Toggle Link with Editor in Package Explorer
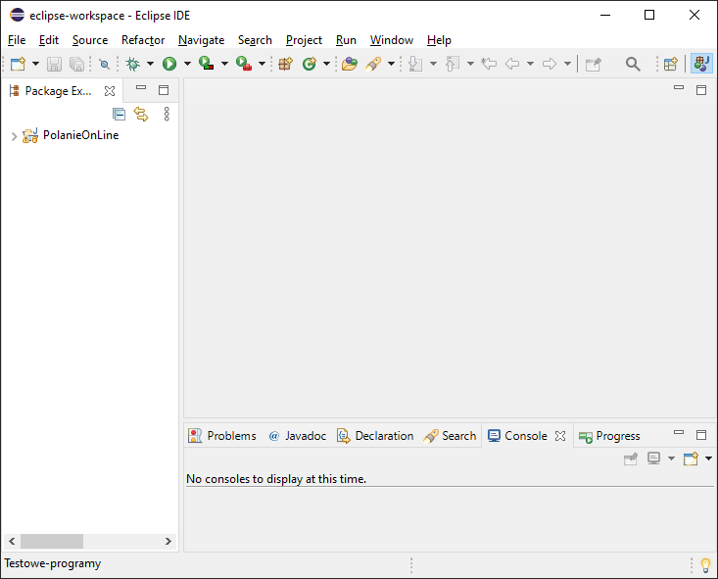 (141, 114)
